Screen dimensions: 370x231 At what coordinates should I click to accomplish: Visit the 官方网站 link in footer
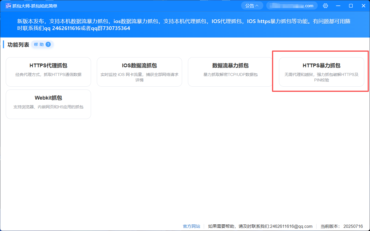tap(191, 226)
